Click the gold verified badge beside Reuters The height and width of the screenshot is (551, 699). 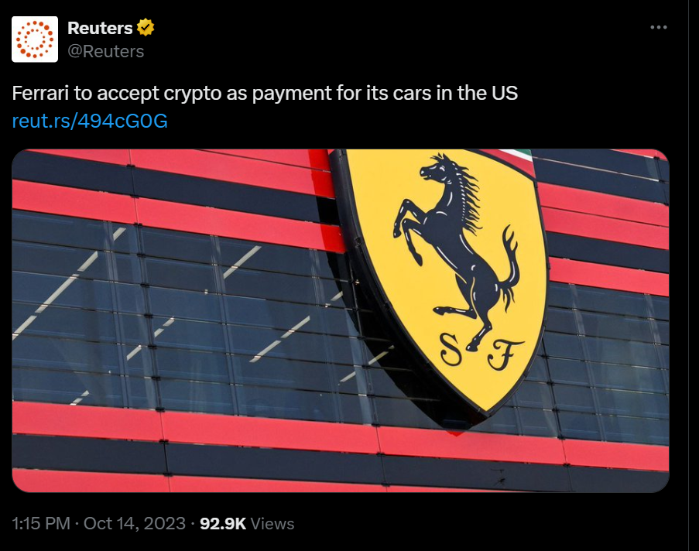point(146,28)
